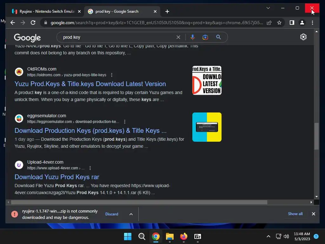
Task: Open the Chrome profile menu
Action: 302,23
